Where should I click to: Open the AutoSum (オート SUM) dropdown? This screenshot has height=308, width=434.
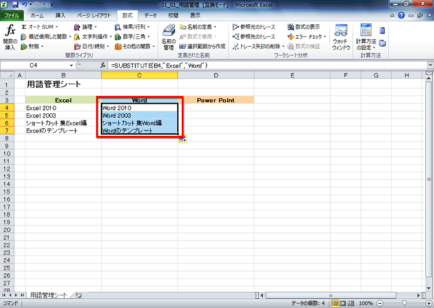click(x=39, y=27)
